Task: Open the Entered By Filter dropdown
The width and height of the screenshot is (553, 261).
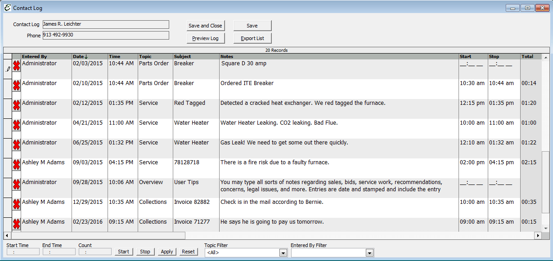Action: coord(369,252)
